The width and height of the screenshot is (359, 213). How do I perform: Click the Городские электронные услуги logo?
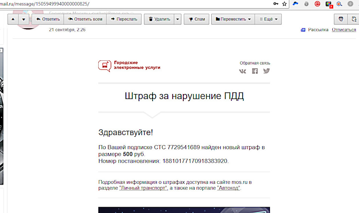click(129, 65)
